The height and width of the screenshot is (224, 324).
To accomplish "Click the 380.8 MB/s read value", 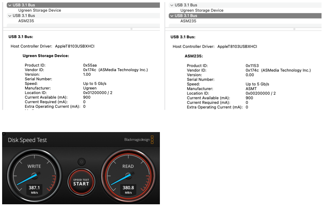I will pos(128,189).
